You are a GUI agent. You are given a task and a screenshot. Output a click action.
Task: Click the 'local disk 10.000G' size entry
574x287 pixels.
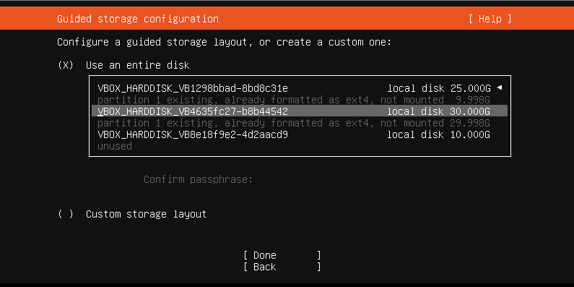pyautogui.click(x=438, y=134)
